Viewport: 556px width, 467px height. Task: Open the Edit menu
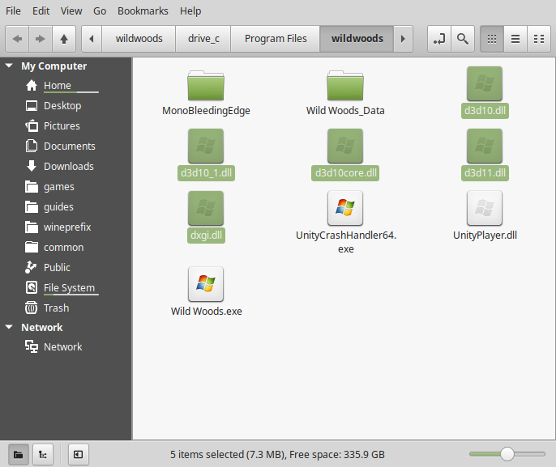pos(41,11)
